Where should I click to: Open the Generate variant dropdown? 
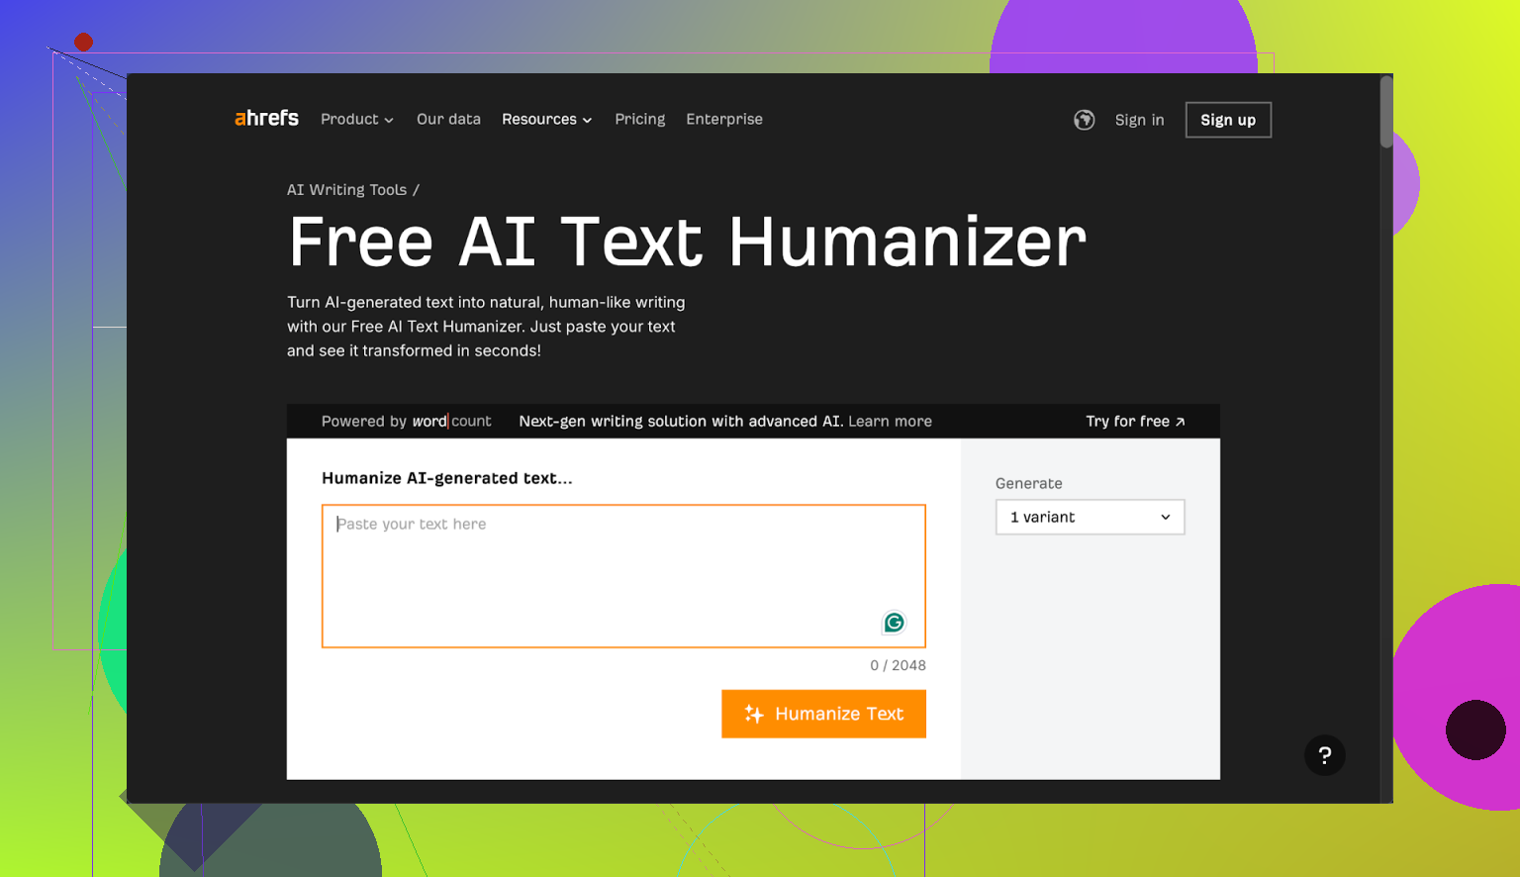point(1090,518)
